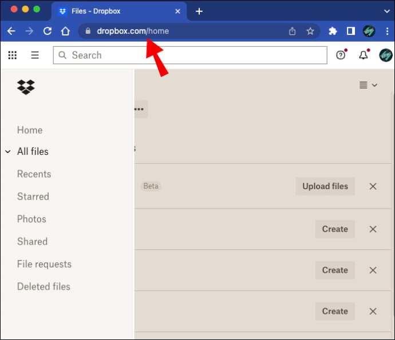395x340 pixels.
Task: Open the Chrome extensions puzzle icon
Action: 333,31
